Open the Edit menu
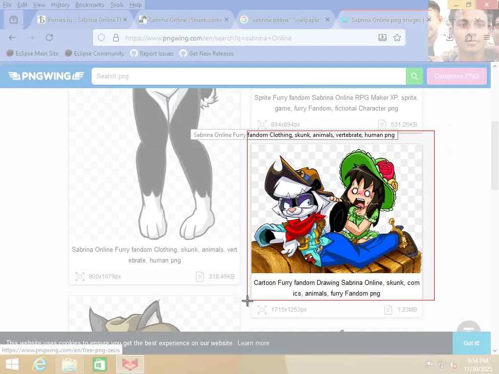 [22, 5]
